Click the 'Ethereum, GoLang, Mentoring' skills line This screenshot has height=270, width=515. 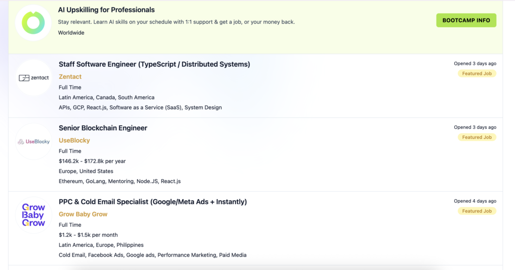click(x=120, y=182)
